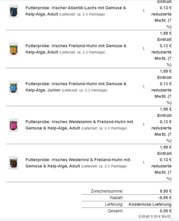179x221 pixels.
Task: Click quantity 1 of the Atlantik-Lachs row
Action: click(x=144, y=11)
